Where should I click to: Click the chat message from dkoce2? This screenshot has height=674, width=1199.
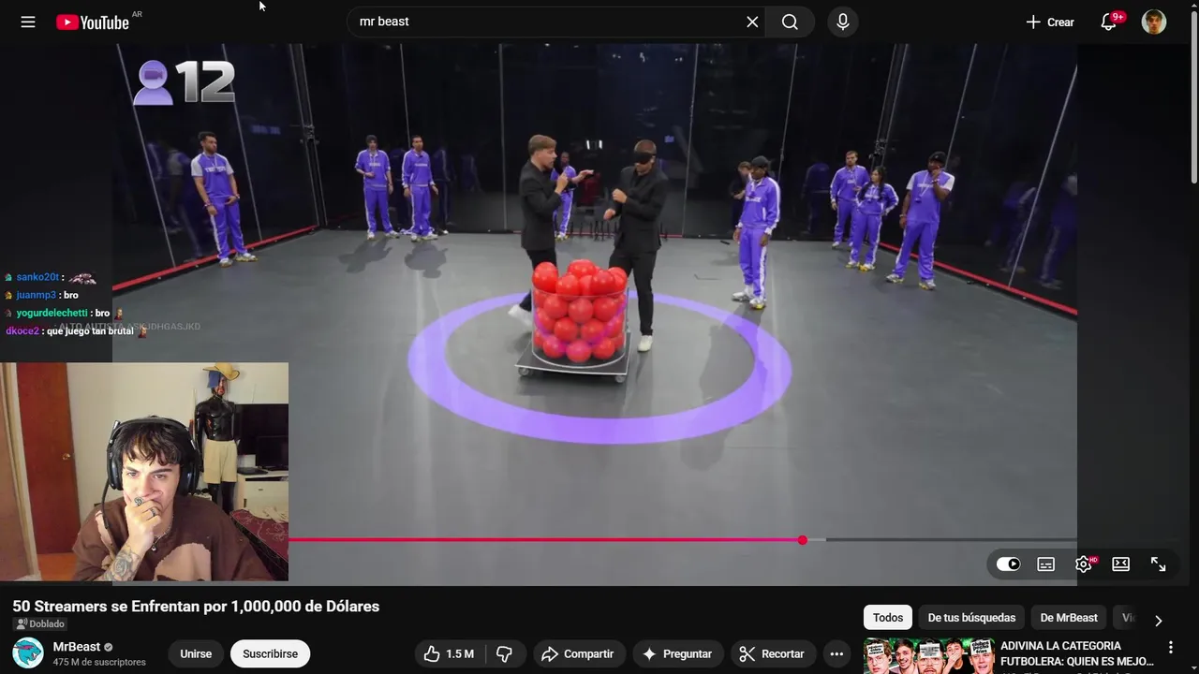(77, 331)
